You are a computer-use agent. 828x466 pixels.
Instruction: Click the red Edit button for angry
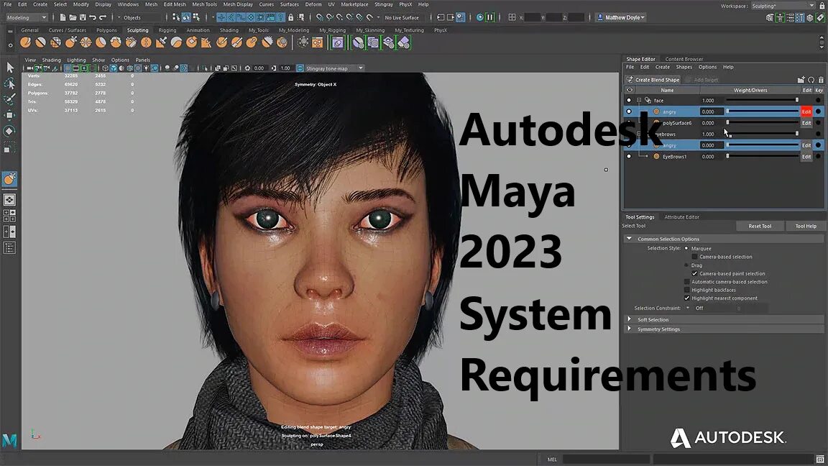coord(806,111)
